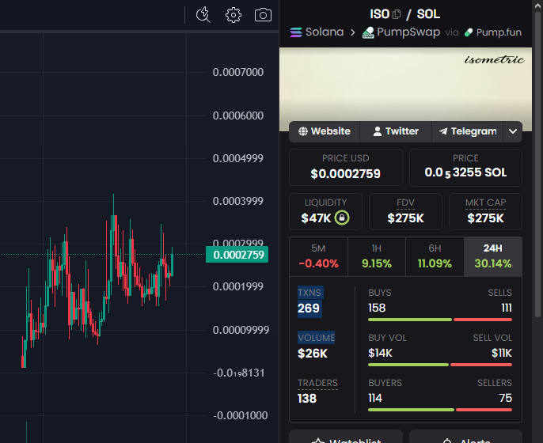Copy ISO token address icon

click(397, 14)
